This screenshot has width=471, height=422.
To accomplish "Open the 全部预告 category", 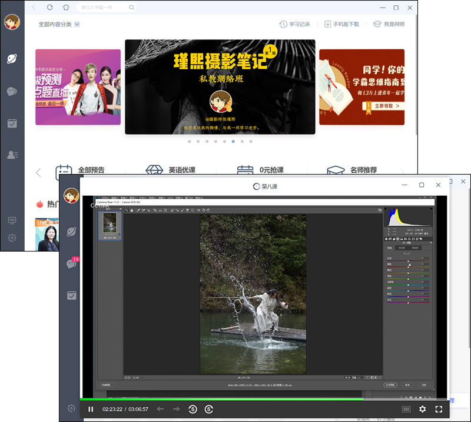I will click(80, 170).
